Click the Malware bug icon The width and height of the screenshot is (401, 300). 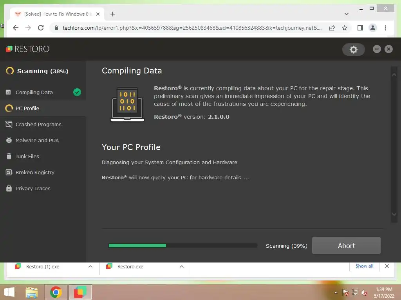click(9, 140)
